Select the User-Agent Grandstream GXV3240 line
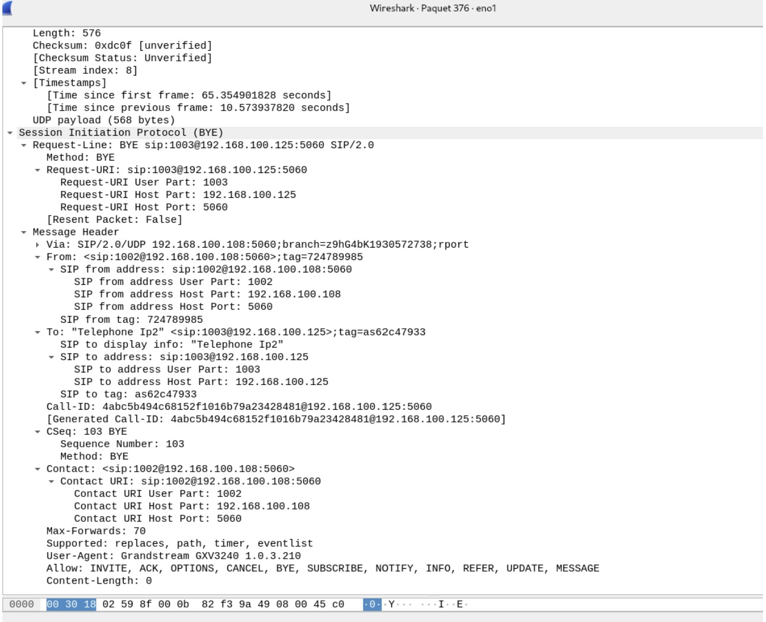 coord(173,556)
